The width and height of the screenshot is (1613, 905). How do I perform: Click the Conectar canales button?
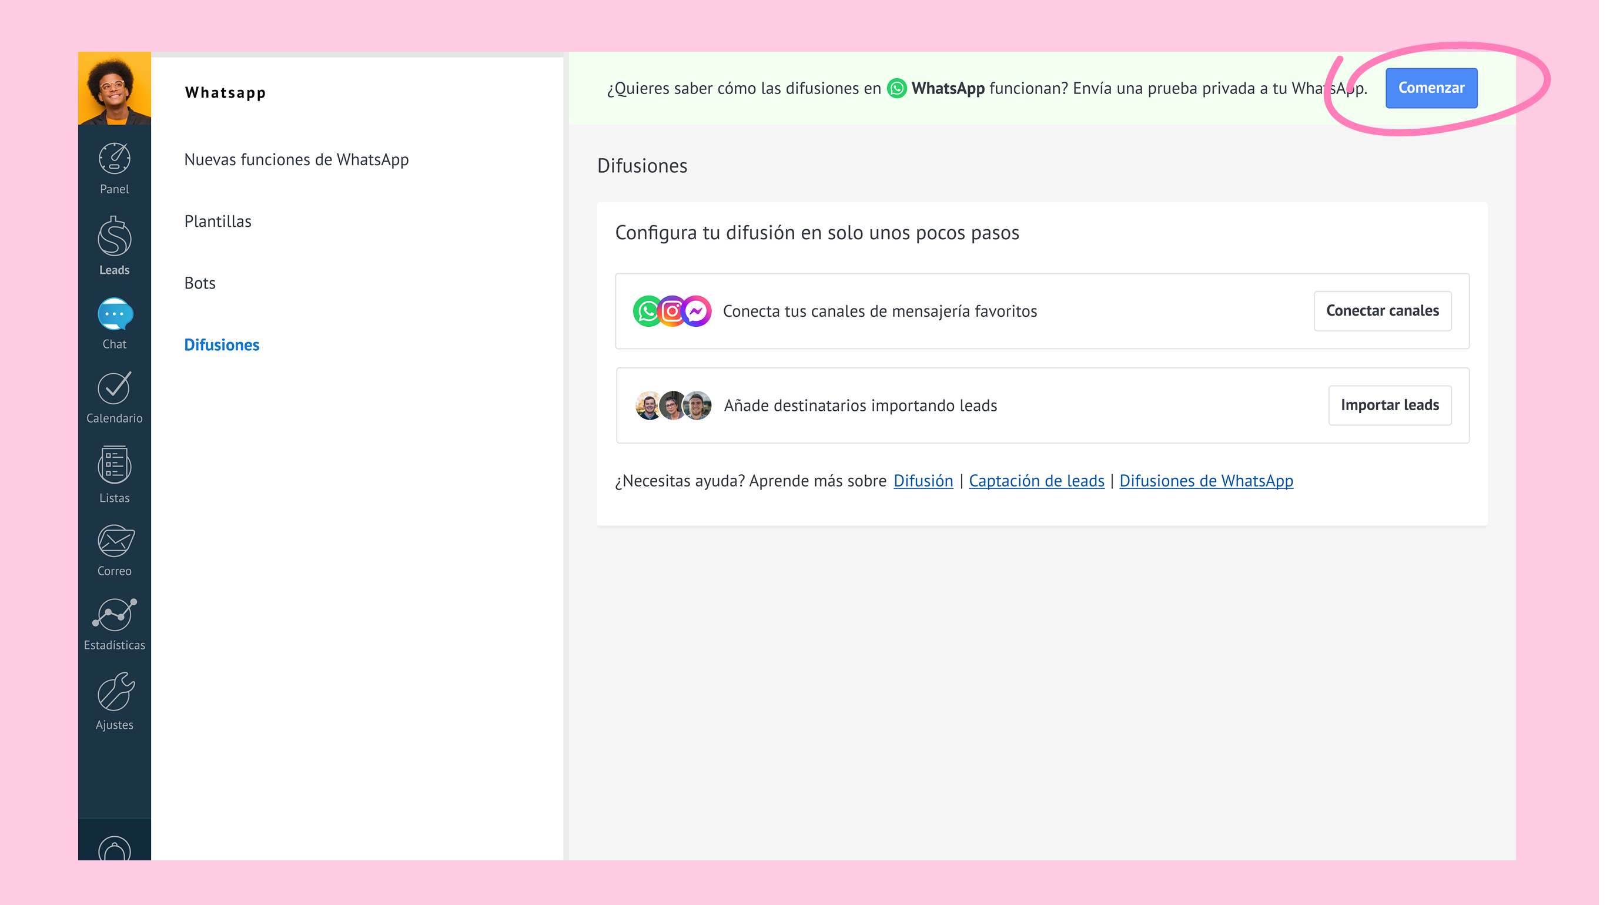click(x=1382, y=311)
